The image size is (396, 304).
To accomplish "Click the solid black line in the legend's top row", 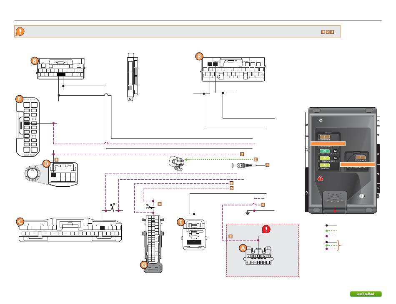I will coord(331,225).
